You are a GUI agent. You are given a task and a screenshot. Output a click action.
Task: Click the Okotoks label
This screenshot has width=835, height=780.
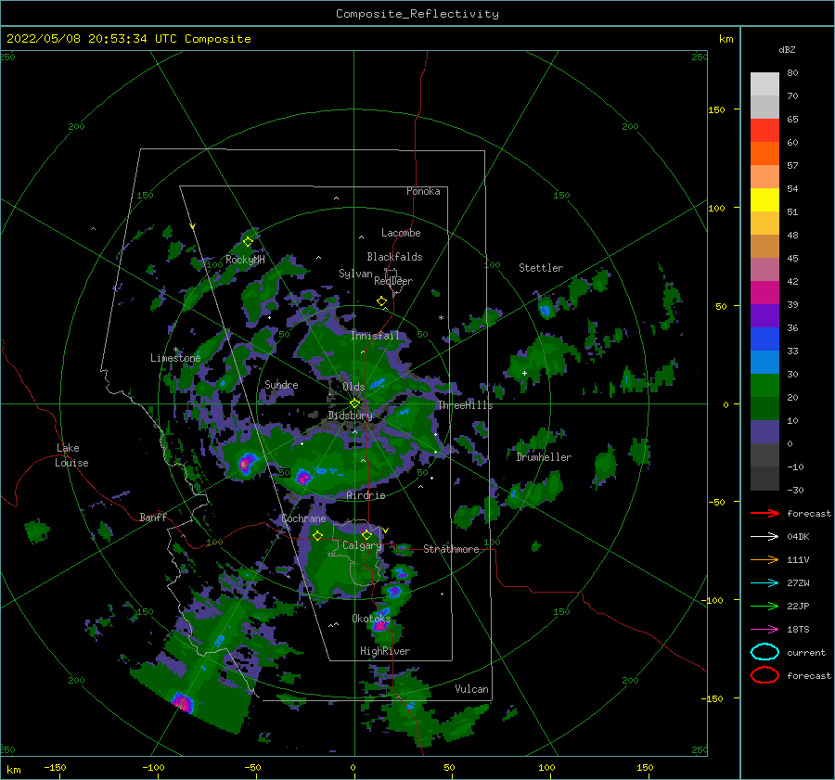371,618
